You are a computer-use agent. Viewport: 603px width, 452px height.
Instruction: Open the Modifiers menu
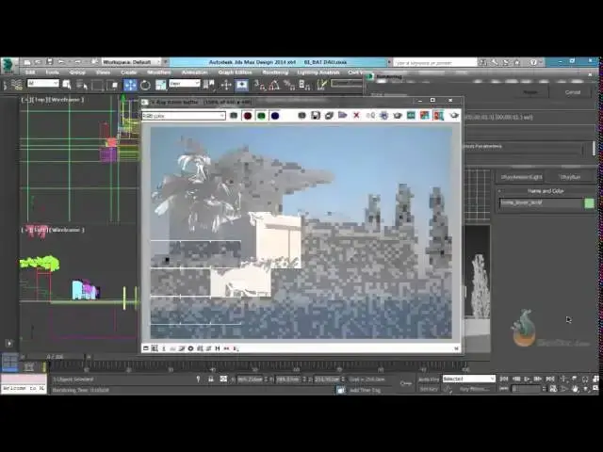tap(159, 73)
